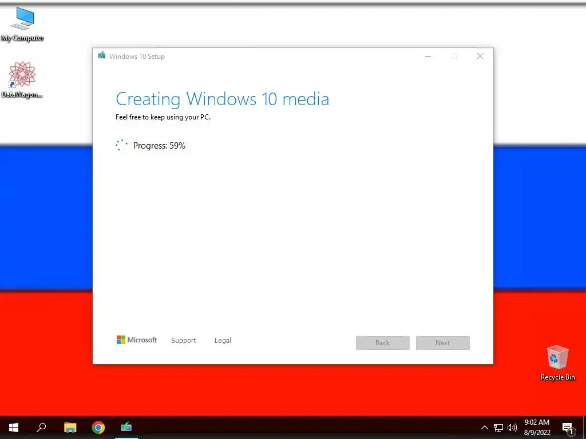Image resolution: width=586 pixels, height=439 pixels.
Task: Click the 'Progress: 59%' text
Action: point(159,146)
